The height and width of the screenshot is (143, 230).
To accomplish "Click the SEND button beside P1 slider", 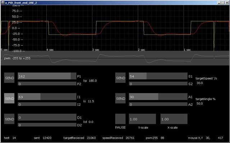I will tap(9, 78).
